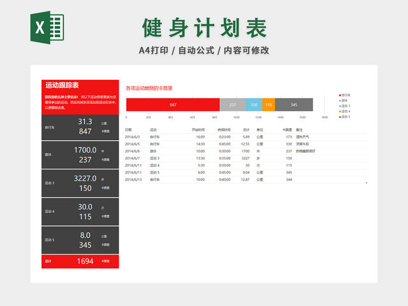The width and height of the screenshot is (408, 306).
Task: Click the dark gray 345 bar segment
Action: (x=294, y=105)
